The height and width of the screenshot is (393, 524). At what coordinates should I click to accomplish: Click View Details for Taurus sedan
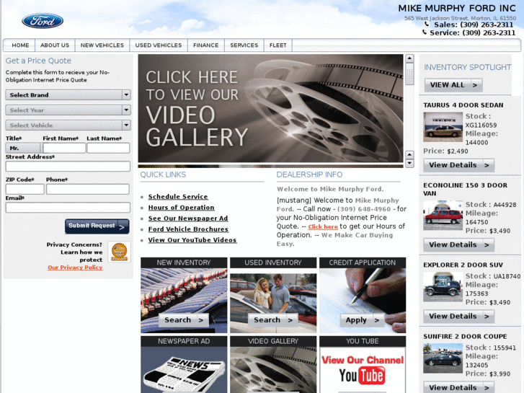pos(459,165)
